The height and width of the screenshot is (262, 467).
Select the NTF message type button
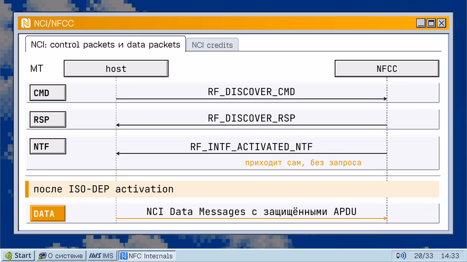pyautogui.click(x=48, y=146)
